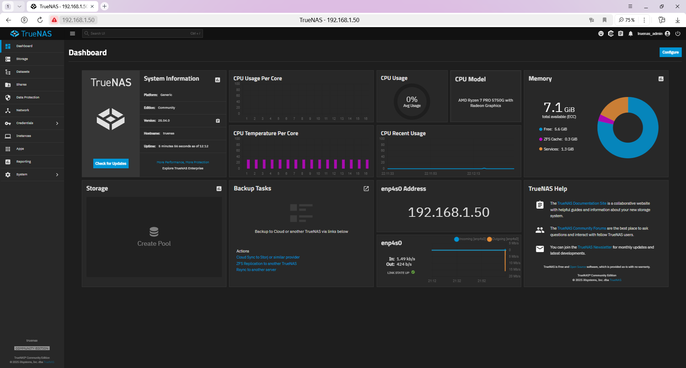686x368 pixels.
Task: Click Rsync to another server link
Action: tap(256, 270)
